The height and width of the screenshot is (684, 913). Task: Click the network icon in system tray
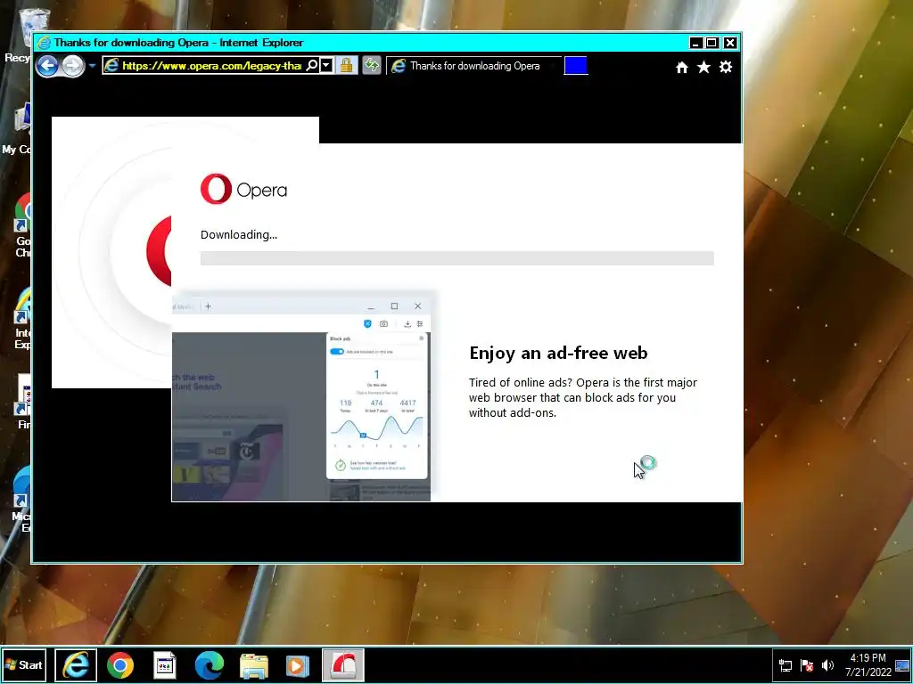(x=786, y=665)
